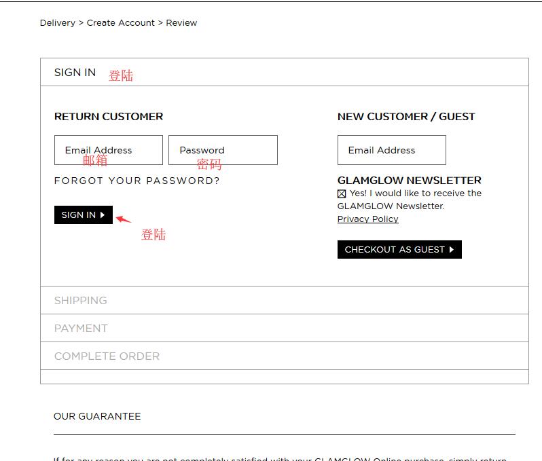This screenshot has width=542, height=461.
Task: Click the OUR GUARANTEE heading
Action: click(x=97, y=417)
